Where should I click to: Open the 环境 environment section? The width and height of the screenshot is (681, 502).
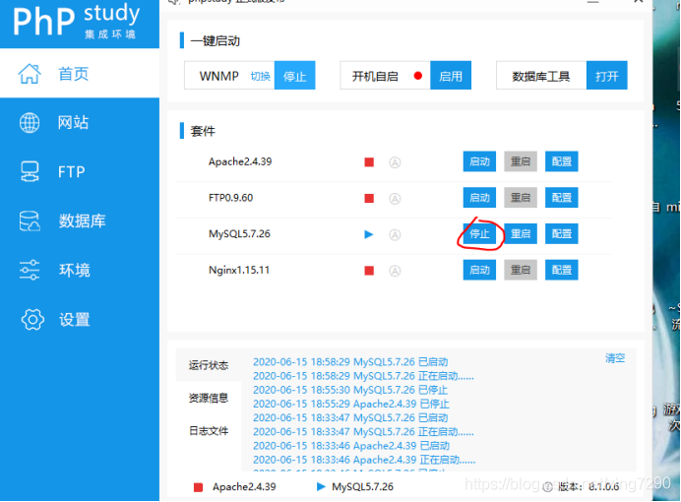point(80,270)
